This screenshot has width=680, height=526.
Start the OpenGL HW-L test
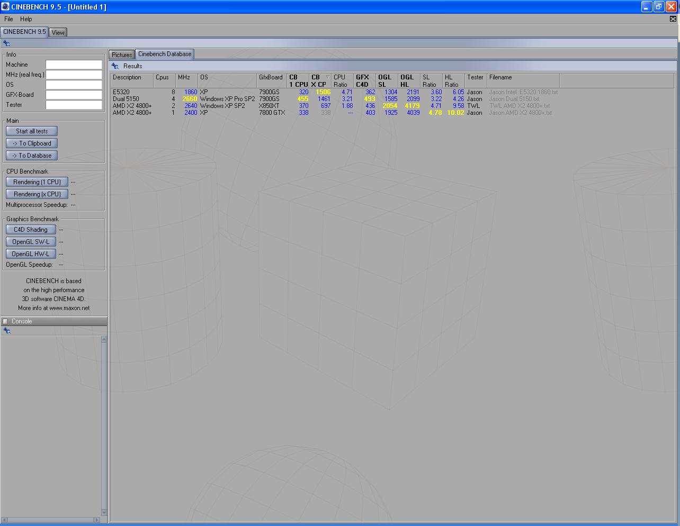coord(31,254)
